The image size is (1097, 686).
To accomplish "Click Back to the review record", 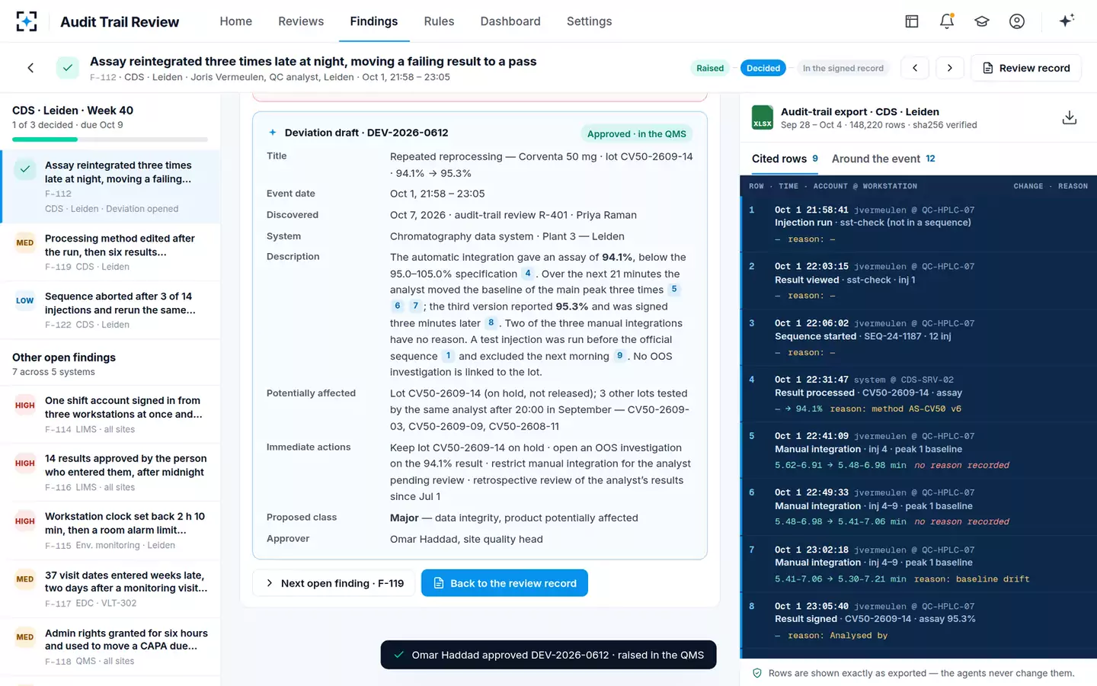I will (x=504, y=583).
